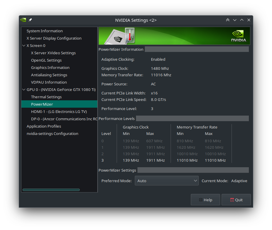This screenshot has width=272, height=230.
Task: Click the sidebar horizontal scrollbar
Action: [x=51, y=190]
